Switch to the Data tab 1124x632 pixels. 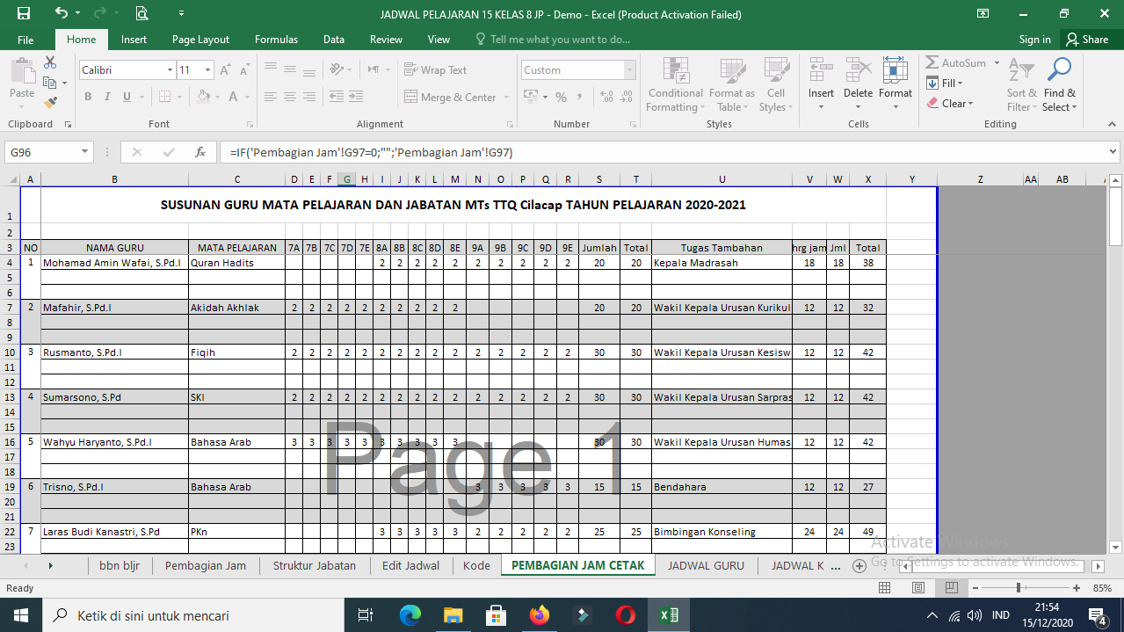(333, 40)
